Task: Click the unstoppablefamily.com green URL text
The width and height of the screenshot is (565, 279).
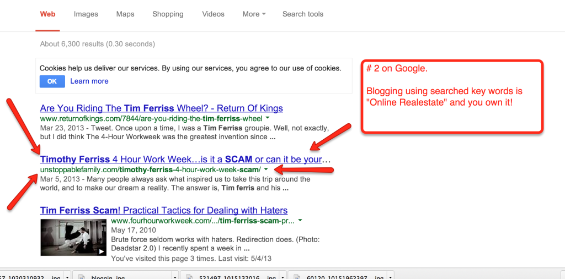Action: (151, 169)
